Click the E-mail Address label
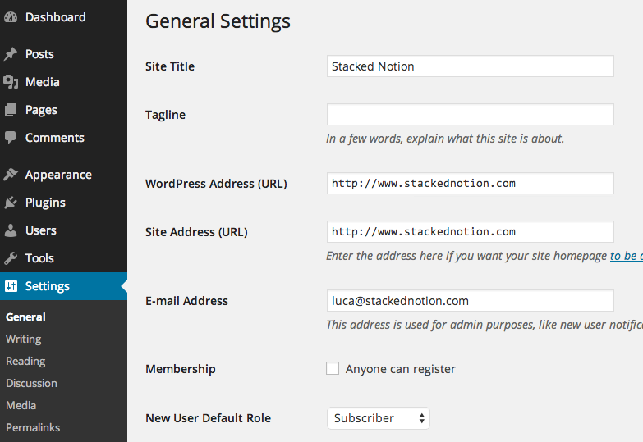643x442 pixels. click(x=186, y=301)
